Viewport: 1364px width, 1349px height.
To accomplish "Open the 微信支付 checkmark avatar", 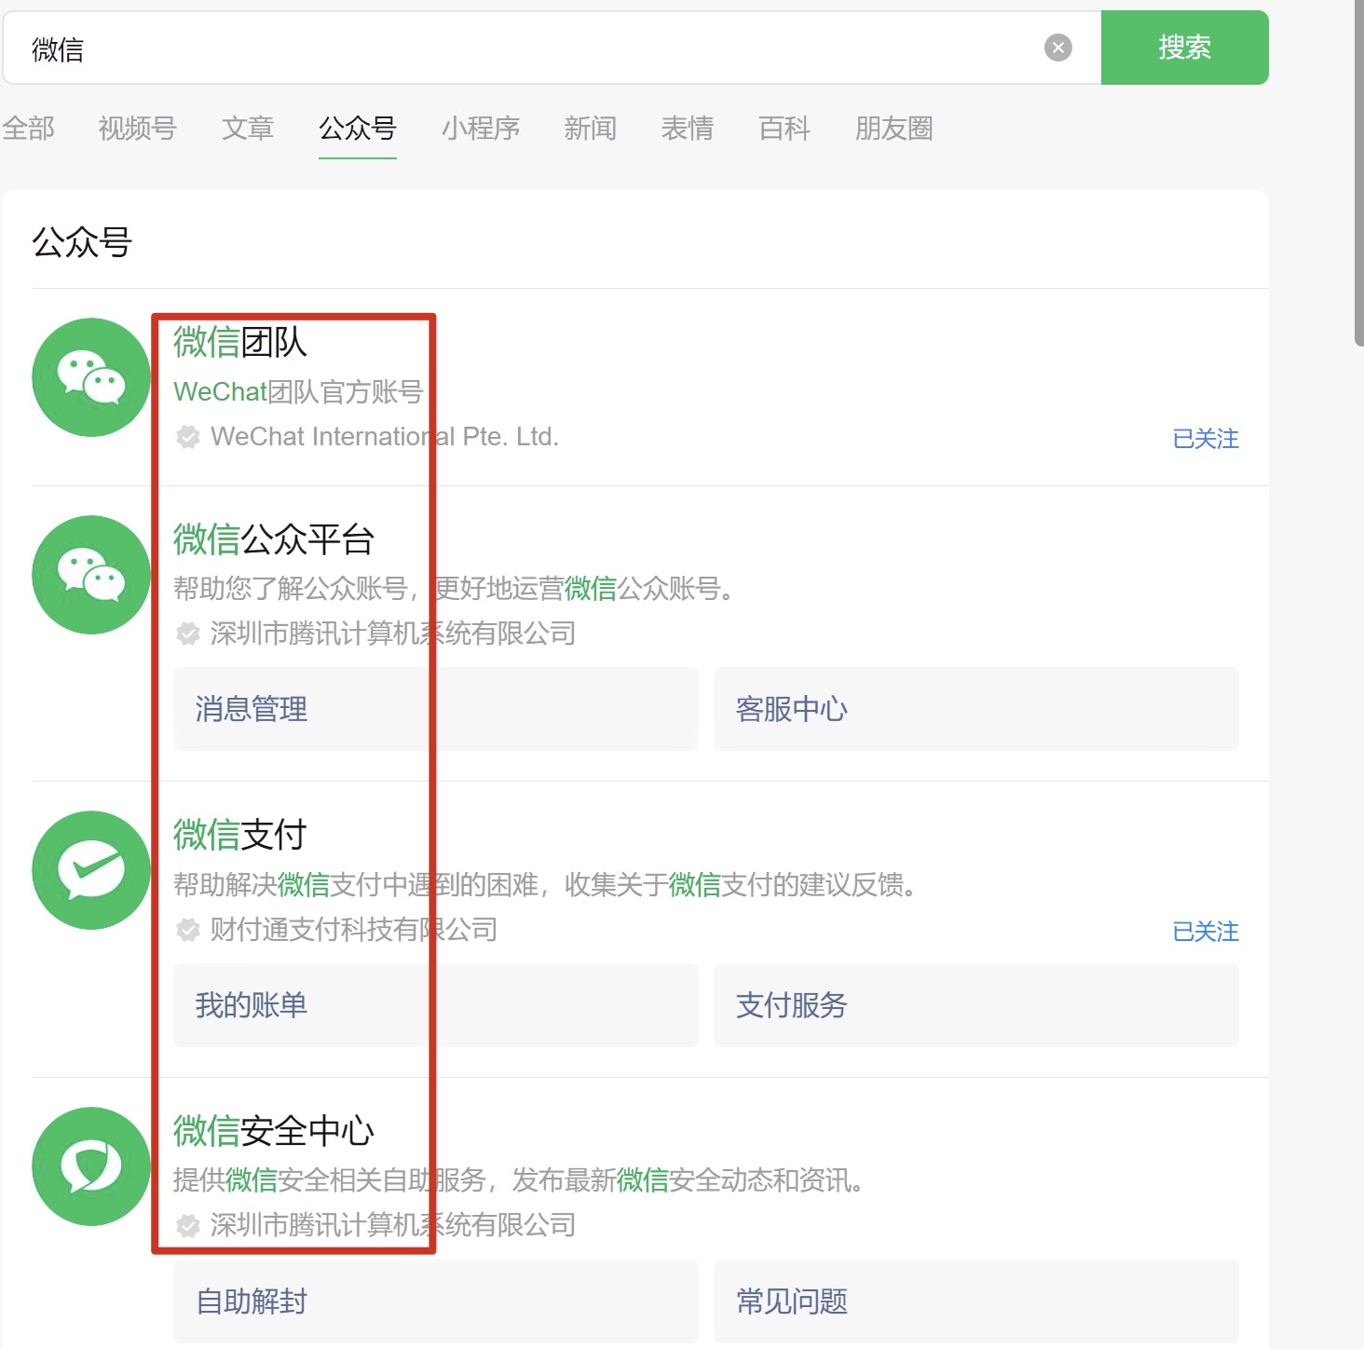I will pyautogui.click(x=91, y=870).
